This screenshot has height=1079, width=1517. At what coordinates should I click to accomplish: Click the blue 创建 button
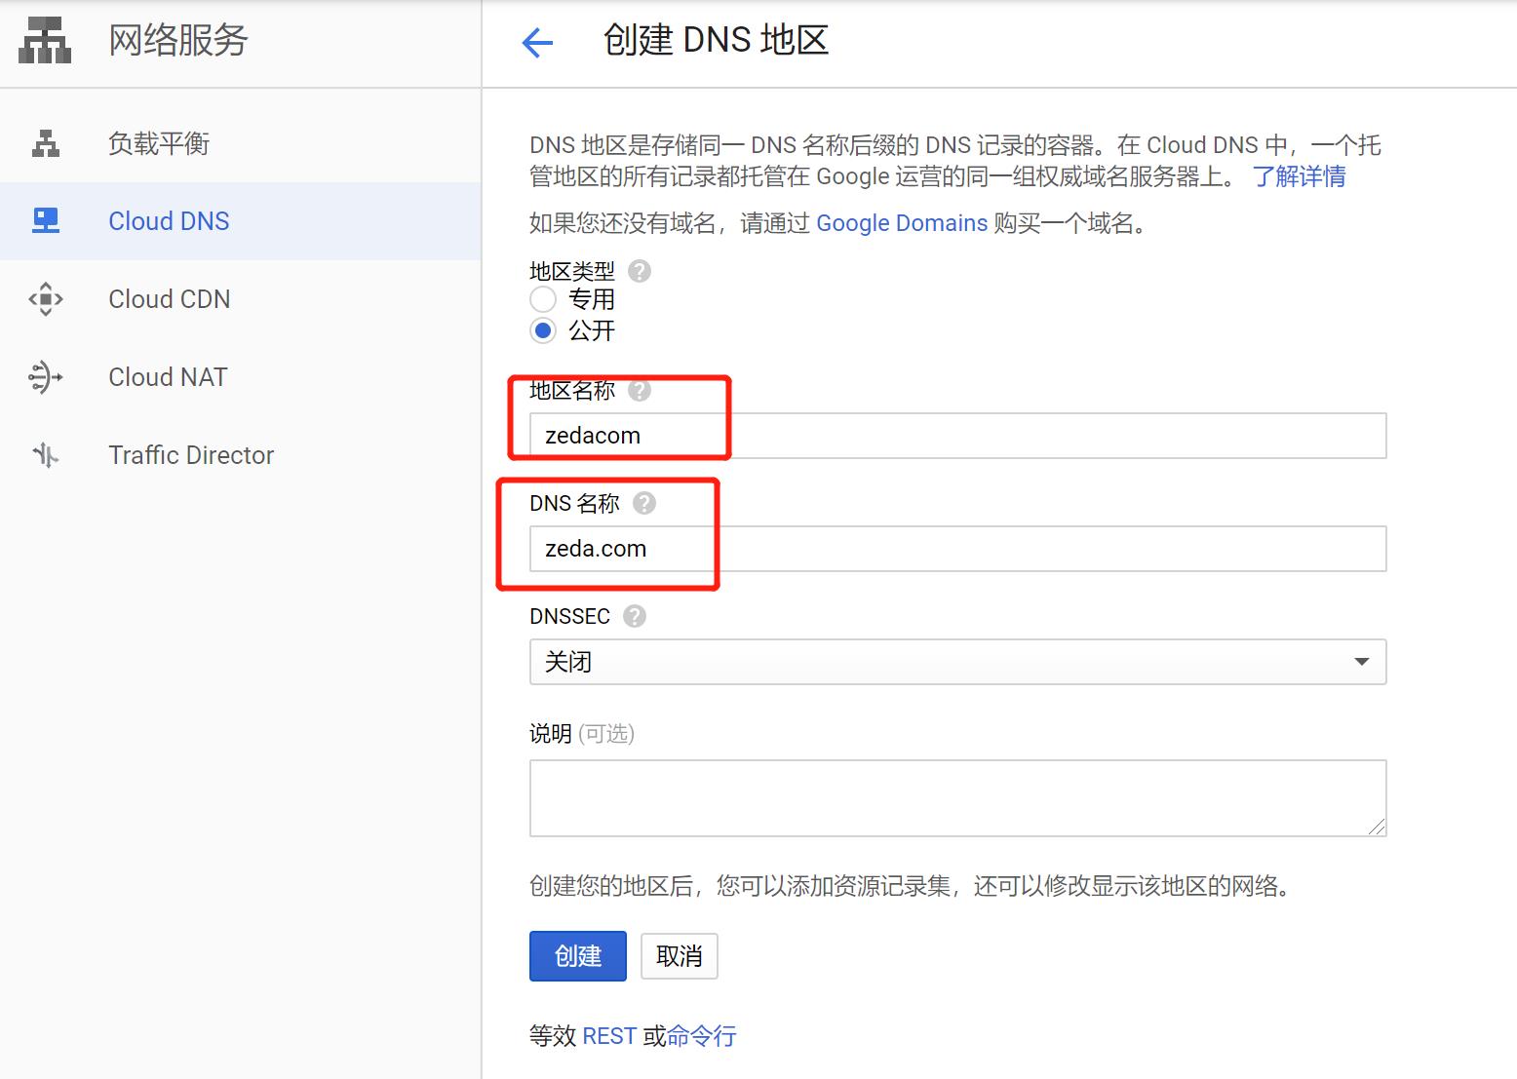tap(577, 956)
